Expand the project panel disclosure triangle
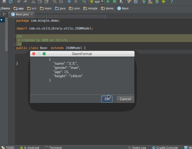 pos(2,20)
